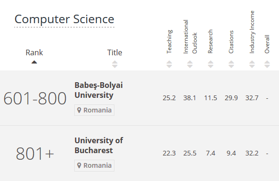Viewport: 279px width, 181px height.
Task: Click the Teaching column header label
Action: 169,42
